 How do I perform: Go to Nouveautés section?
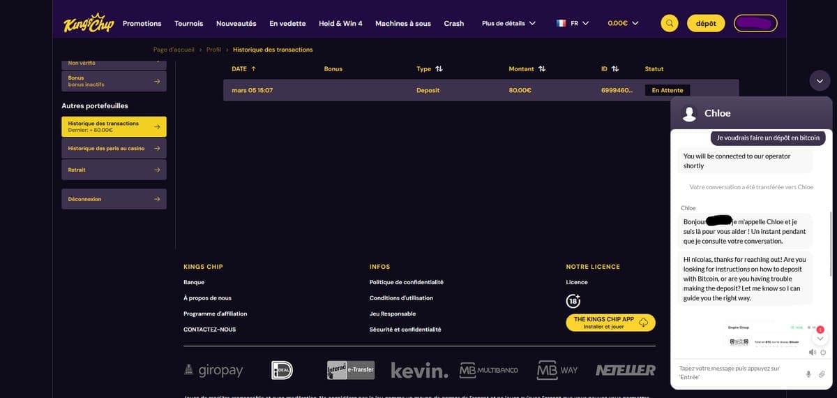pyautogui.click(x=236, y=23)
